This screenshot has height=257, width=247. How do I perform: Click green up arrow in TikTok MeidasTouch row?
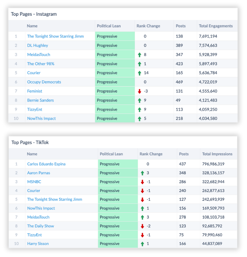point(142,217)
